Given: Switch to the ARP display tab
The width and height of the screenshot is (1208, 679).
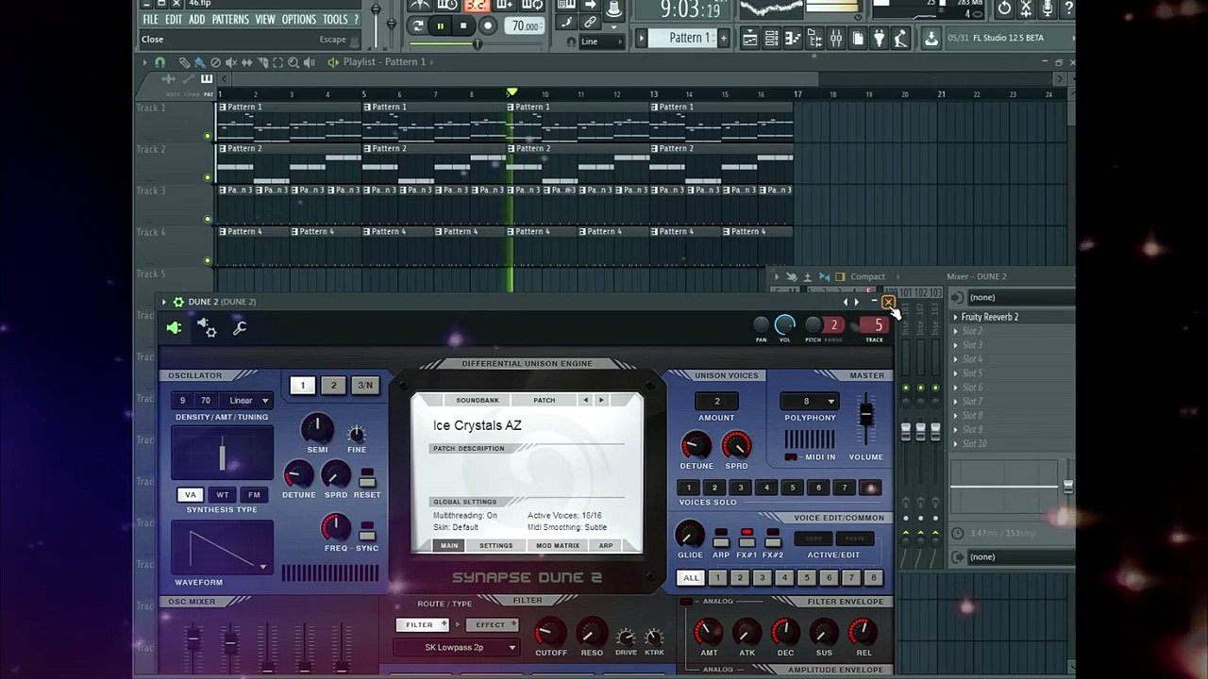Looking at the screenshot, I should tap(606, 546).
